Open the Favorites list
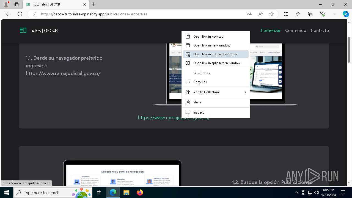This screenshot has height=198, width=352. [298, 14]
